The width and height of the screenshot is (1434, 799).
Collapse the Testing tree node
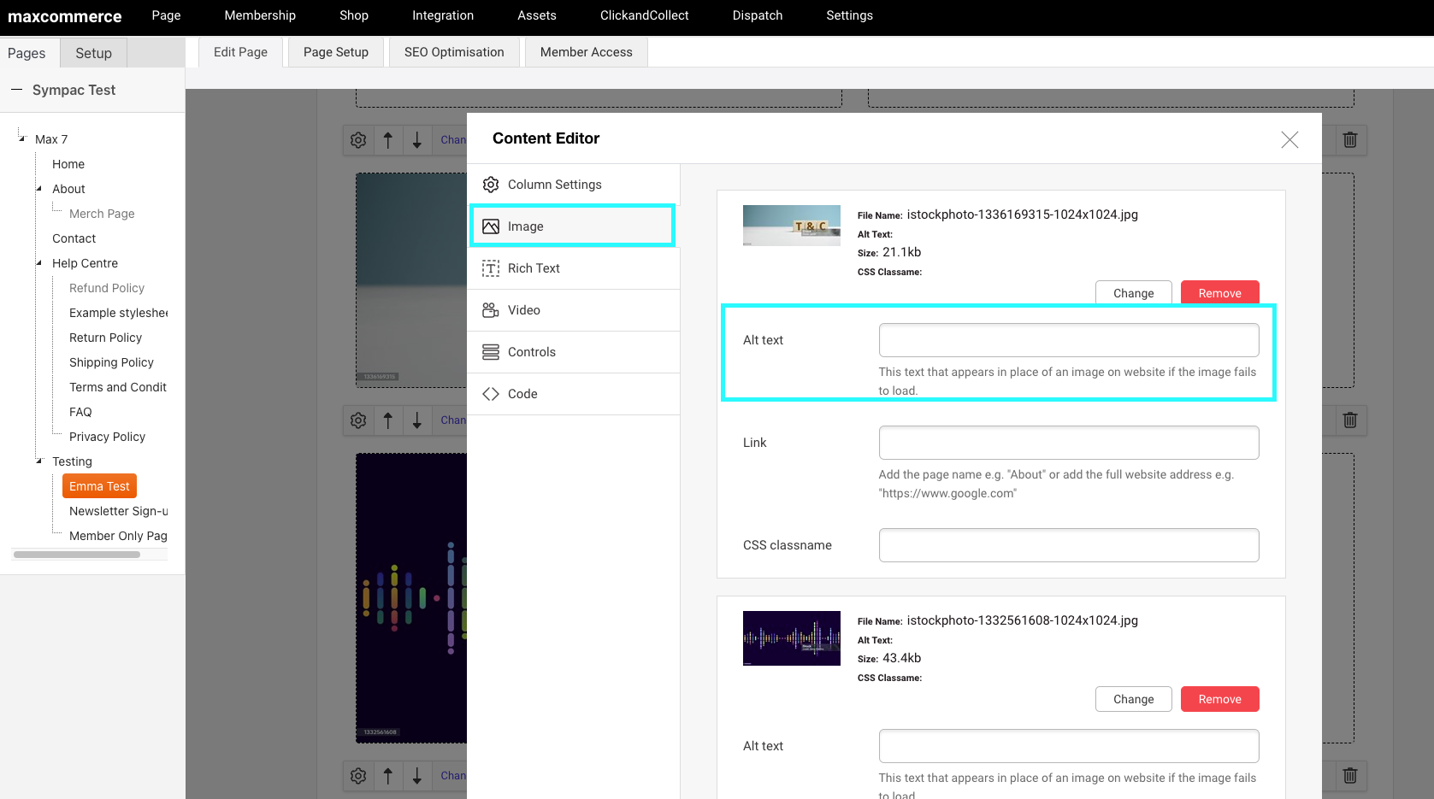[x=39, y=461]
